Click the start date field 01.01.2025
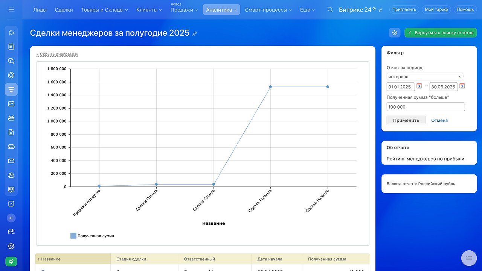The image size is (482, 271). [x=401, y=87]
